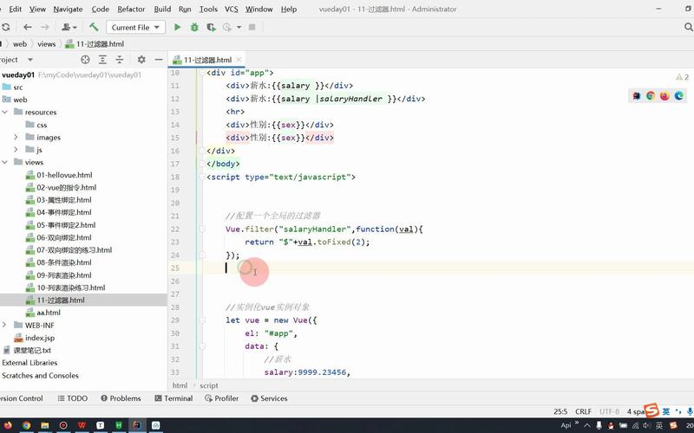Open the Project view selector dropdown
Image resolution: width=694 pixels, height=433 pixels.
coord(30,59)
